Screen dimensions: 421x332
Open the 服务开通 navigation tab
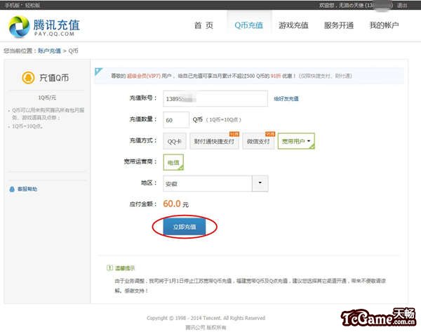(339, 25)
